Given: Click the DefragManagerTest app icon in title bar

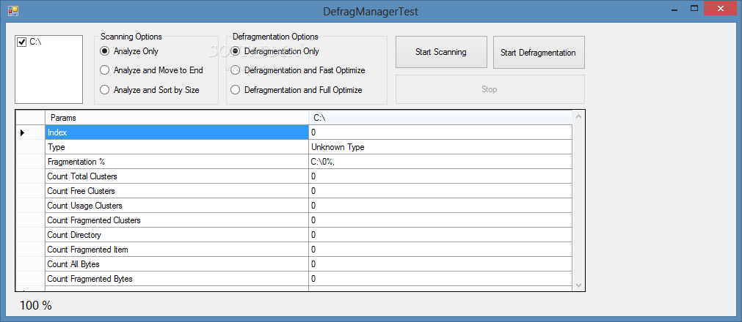Looking at the screenshot, I should pyautogui.click(x=12, y=10).
